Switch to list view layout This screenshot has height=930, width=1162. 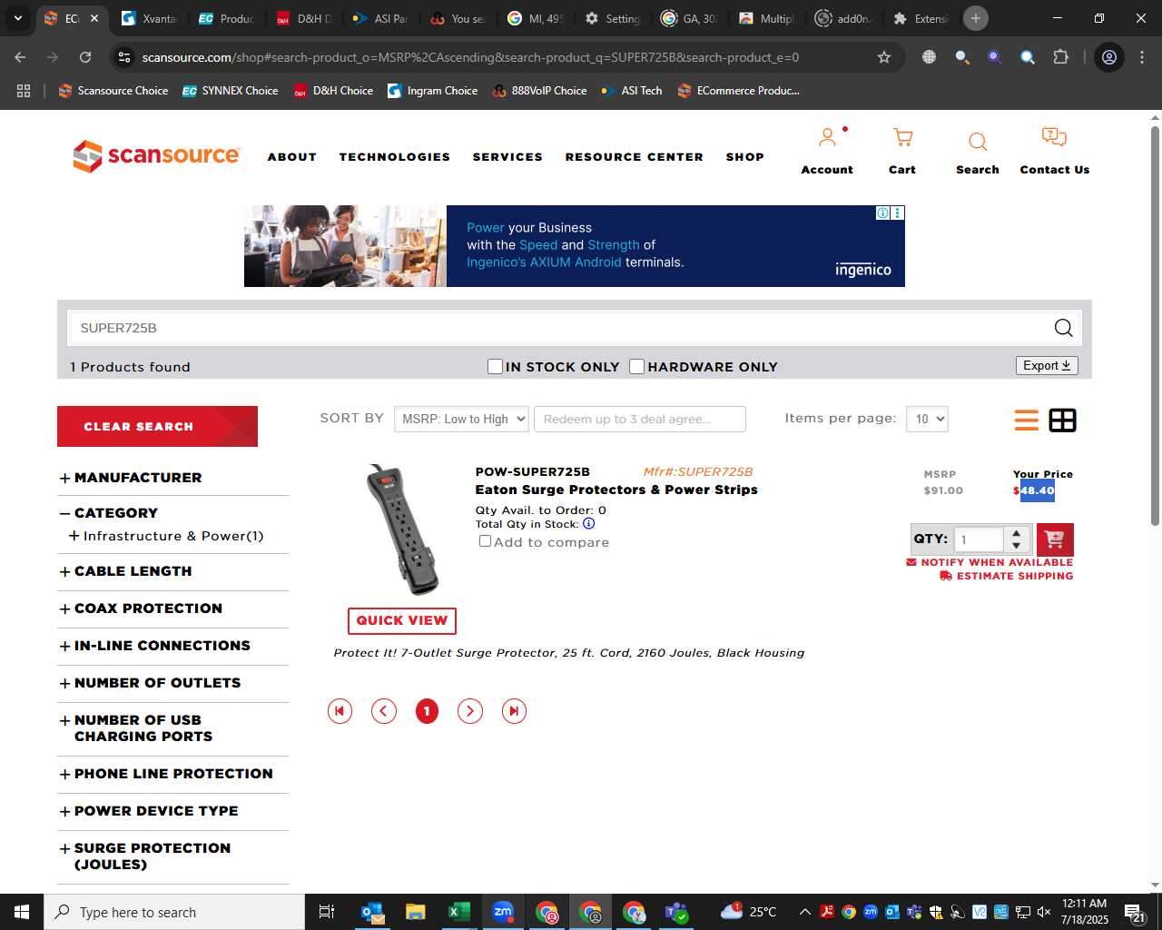pos(1027,420)
